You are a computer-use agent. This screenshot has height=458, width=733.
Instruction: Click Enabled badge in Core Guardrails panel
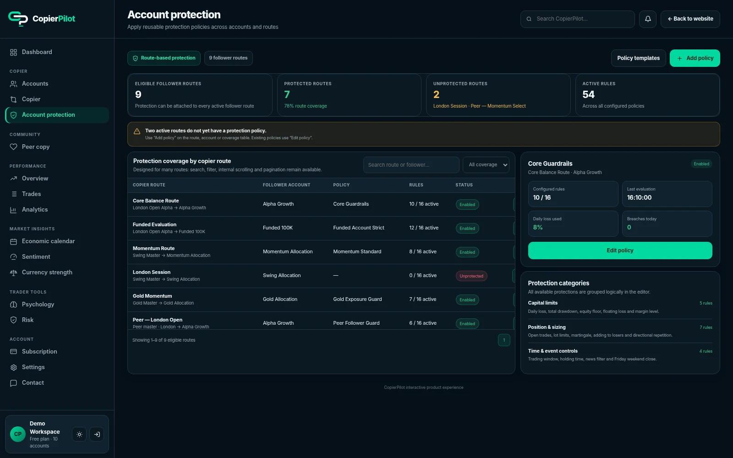tap(701, 164)
